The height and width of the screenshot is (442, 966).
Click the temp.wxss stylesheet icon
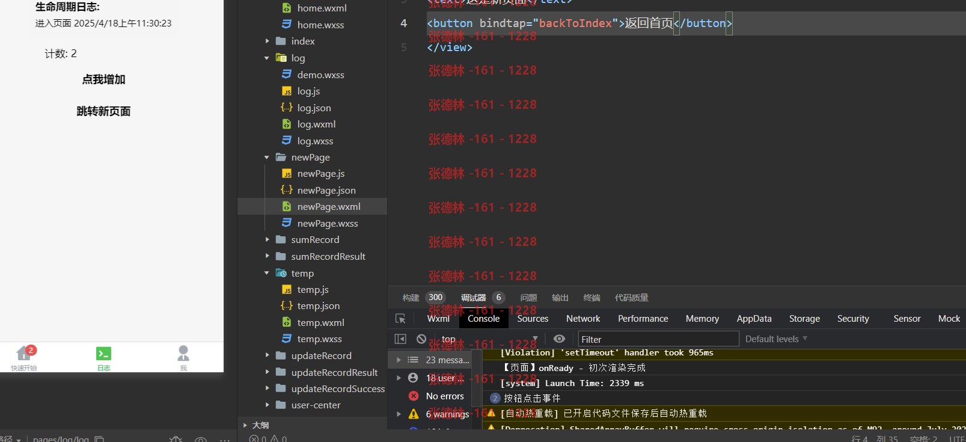coord(287,339)
